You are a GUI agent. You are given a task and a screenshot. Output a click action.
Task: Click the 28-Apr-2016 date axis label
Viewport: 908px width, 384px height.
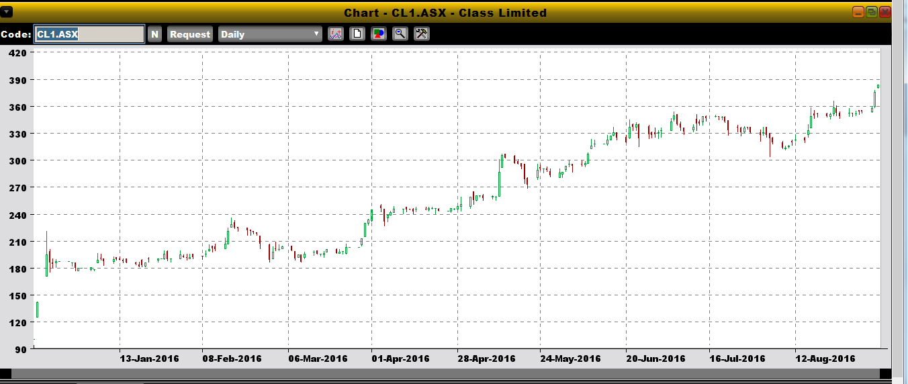click(486, 358)
